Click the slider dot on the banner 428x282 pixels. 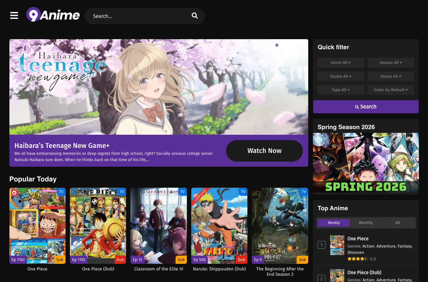[x=277, y=45]
